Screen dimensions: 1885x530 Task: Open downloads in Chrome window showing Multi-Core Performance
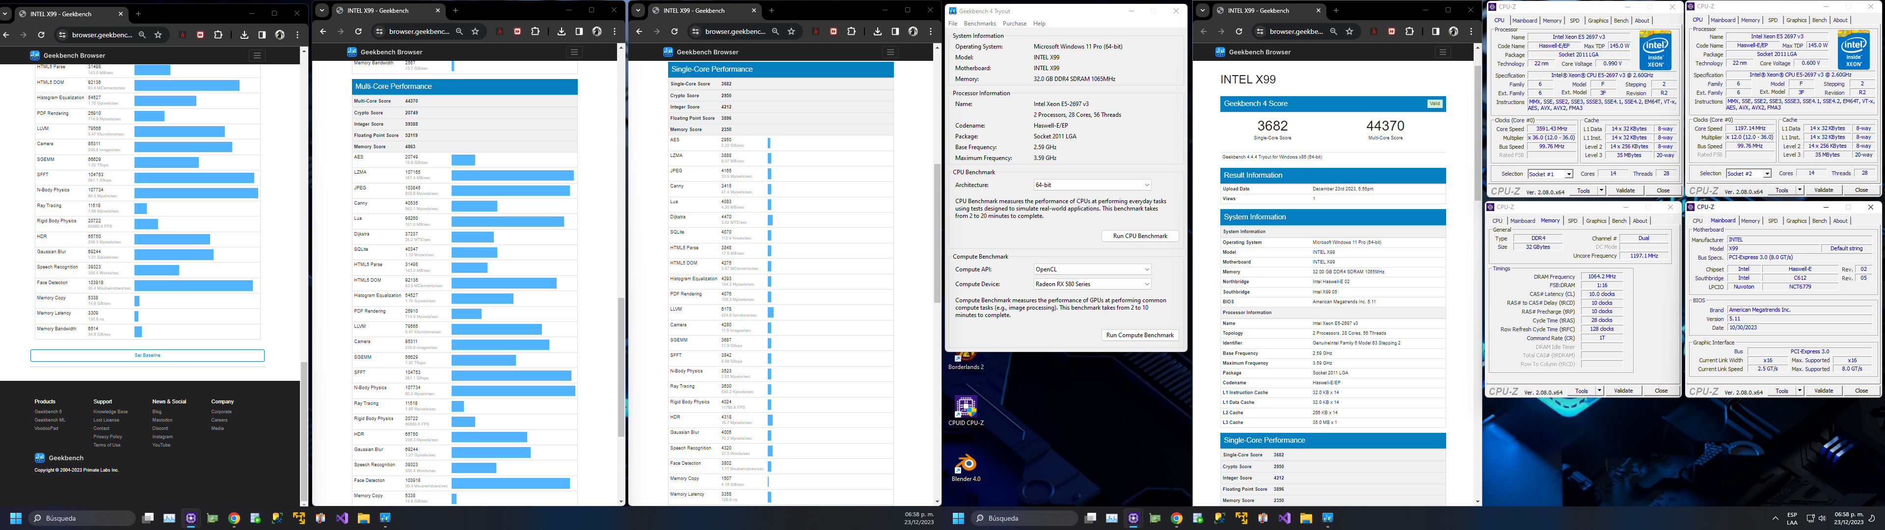coord(561,31)
